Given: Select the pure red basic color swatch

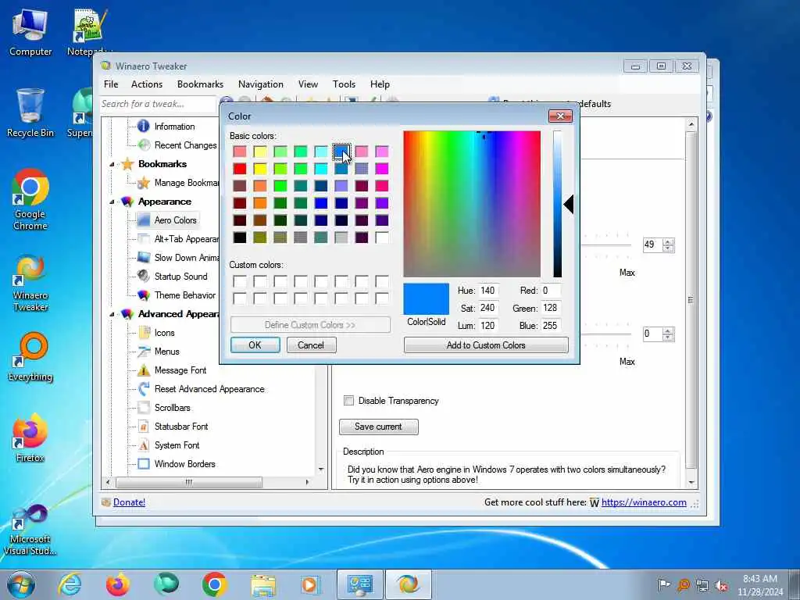Looking at the screenshot, I should coord(240,169).
